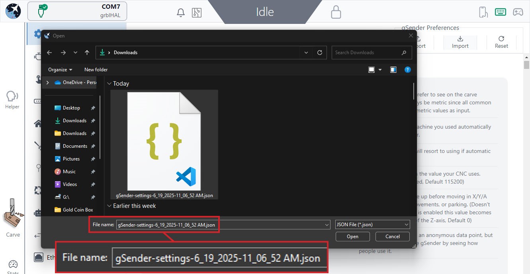Select Documents in the navigation pane
The image size is (530, 274).
[75, 146]
